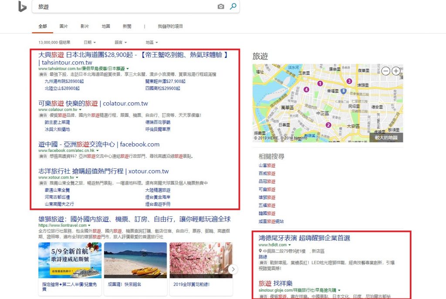Expand arrow next to tahsintour.com.tw URL
Viewport: 446px width, 299px height.
(128, 69)
